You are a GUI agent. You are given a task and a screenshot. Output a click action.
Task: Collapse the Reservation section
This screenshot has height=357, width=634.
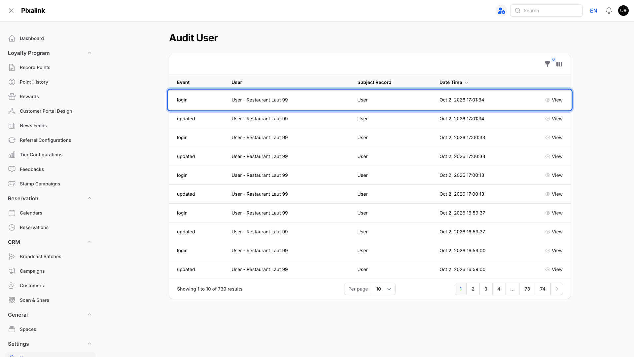(x=89, y=198)
